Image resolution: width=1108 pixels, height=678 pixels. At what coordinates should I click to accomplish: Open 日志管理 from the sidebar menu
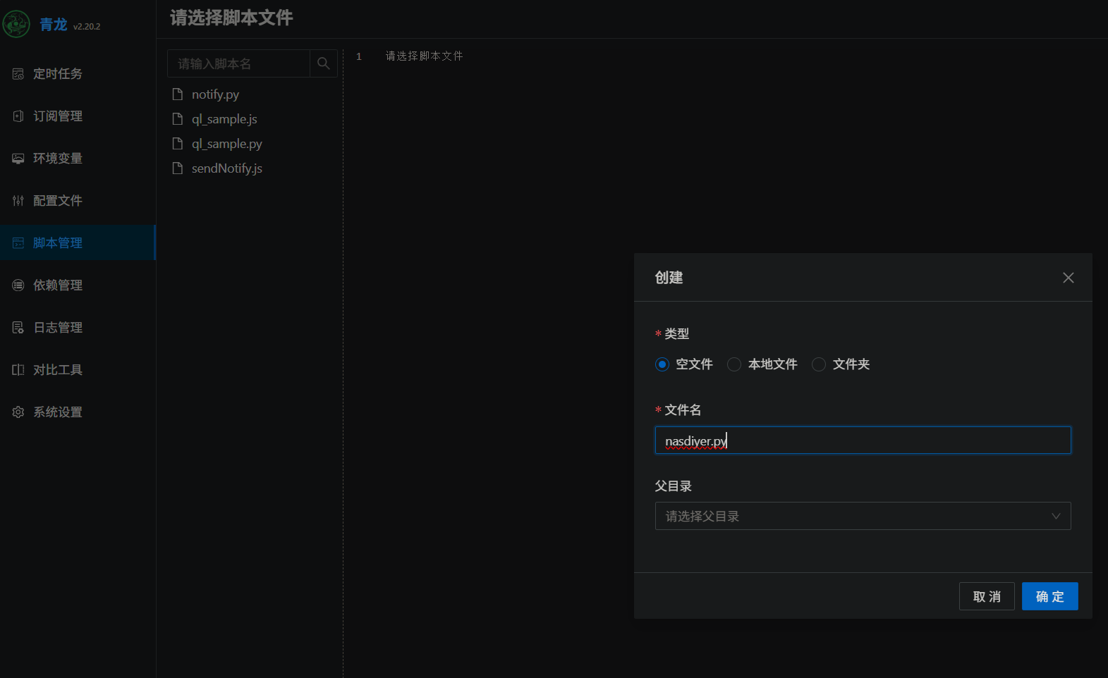click(x=58, y=328)
